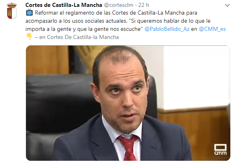Viewport: 234px width, 164px height.
Task: Open the @CMM_es mention
Action: click(x=212, y=29)
